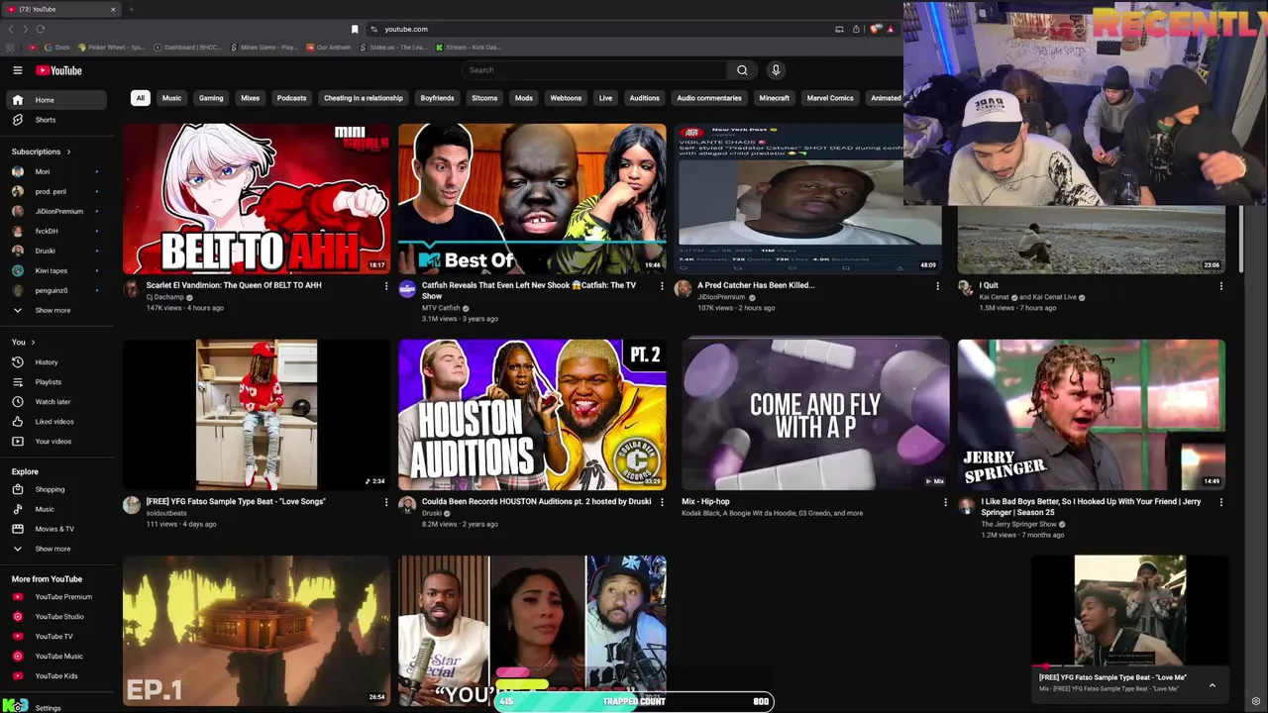Open the hamburger guide menu
The image size is (1268, 713).
click(17, 70)
